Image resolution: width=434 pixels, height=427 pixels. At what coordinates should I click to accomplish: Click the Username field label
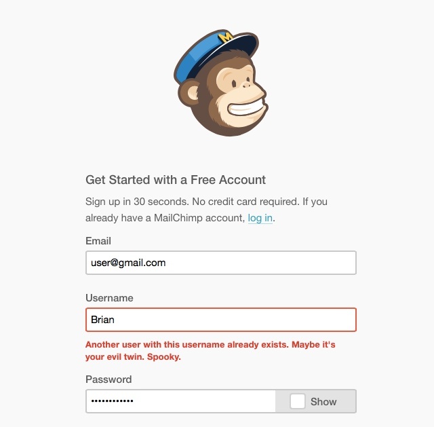109,298
